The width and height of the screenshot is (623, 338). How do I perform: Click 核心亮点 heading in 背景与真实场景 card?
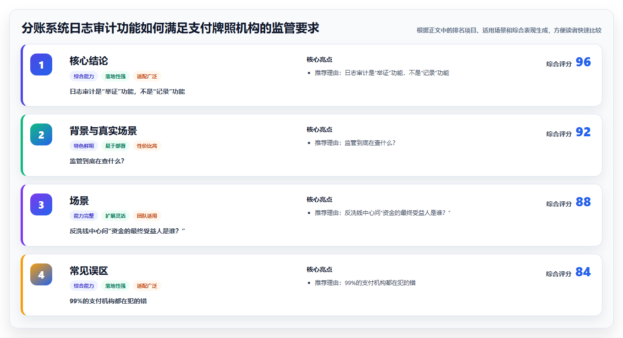319,129
